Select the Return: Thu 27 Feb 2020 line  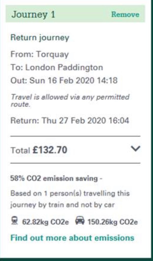pyautogui.click(x=69, y=120)
